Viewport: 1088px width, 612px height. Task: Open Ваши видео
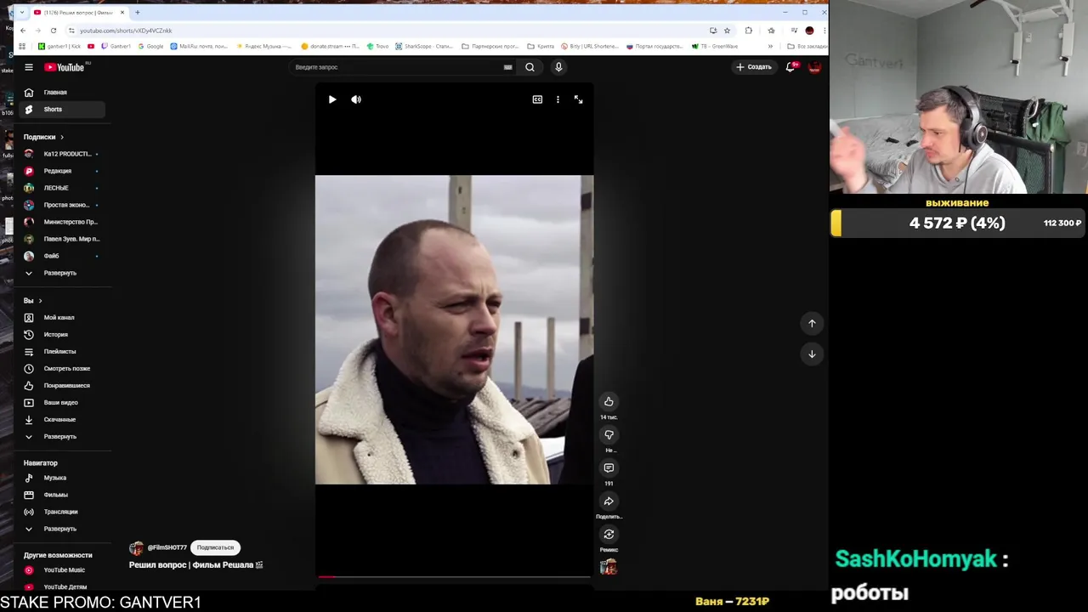61,402
